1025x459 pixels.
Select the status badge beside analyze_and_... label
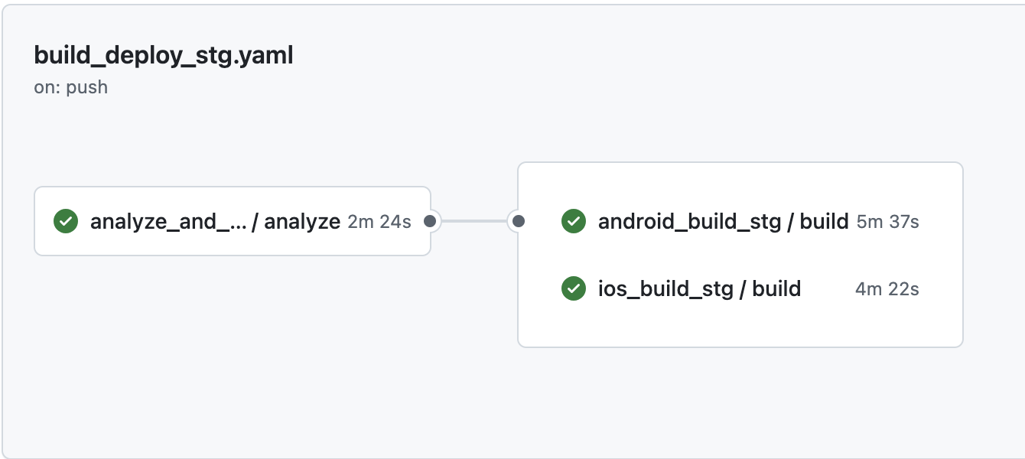[x=65, y=221]
